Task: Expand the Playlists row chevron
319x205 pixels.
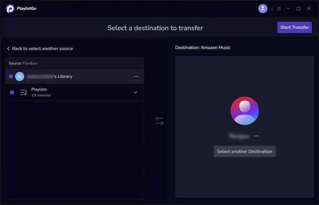Action: click(135, 92)
